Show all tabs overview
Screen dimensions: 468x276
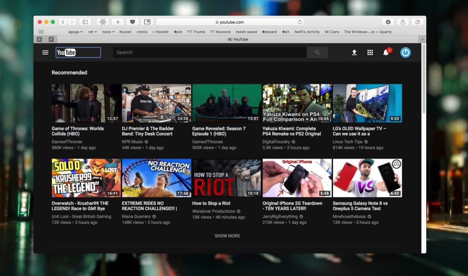click(x=417, y=22)
